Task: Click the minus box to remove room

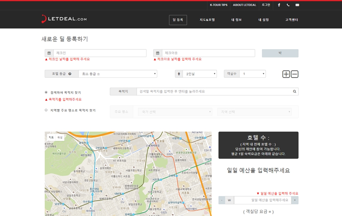Action: (294, 74)
